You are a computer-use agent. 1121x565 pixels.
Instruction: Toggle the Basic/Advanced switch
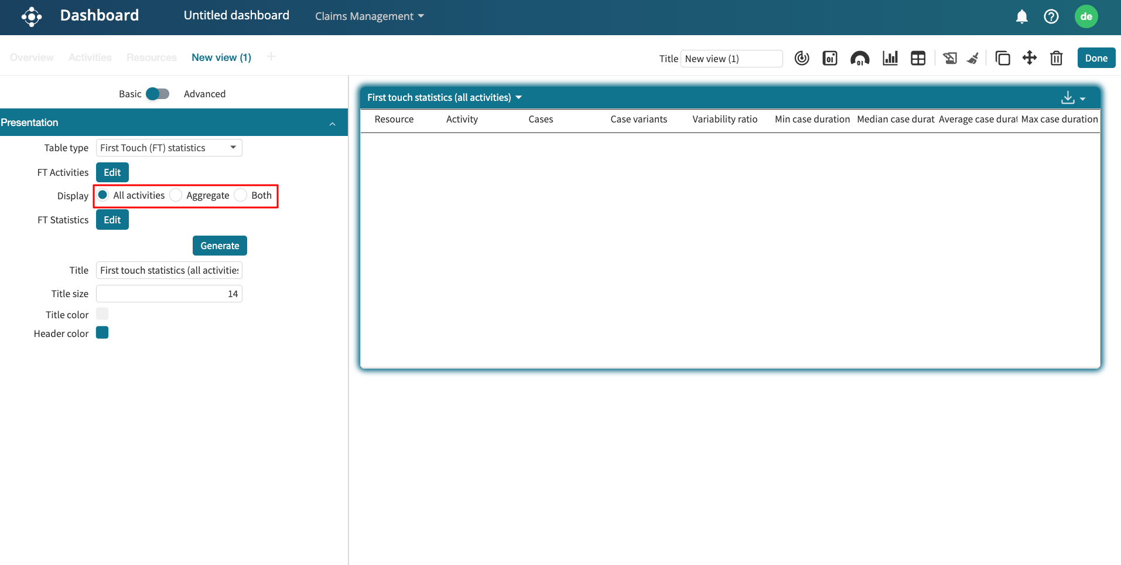(x=157, y=94)
